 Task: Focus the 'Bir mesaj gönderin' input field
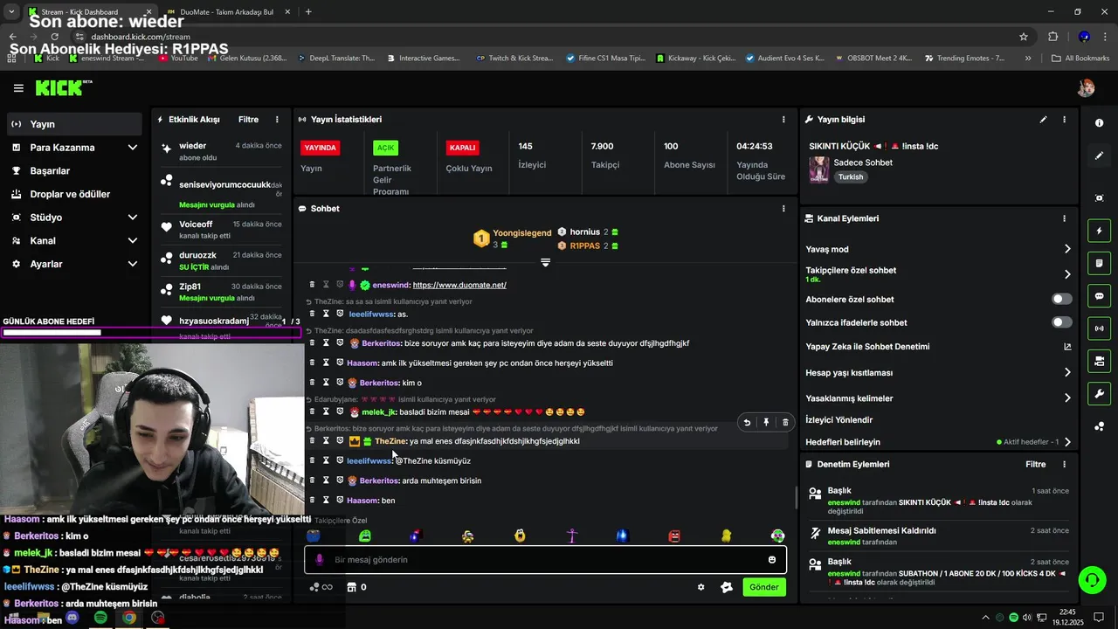point(545,559)
